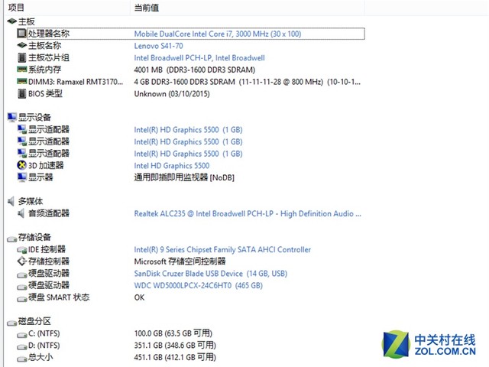Click the 存储设备 drive section icon
The height and width of the screenshot is (367, 489).
[12, 239]
